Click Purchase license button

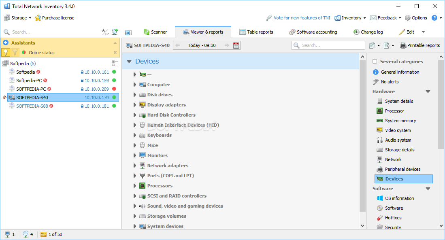(55, 18)
